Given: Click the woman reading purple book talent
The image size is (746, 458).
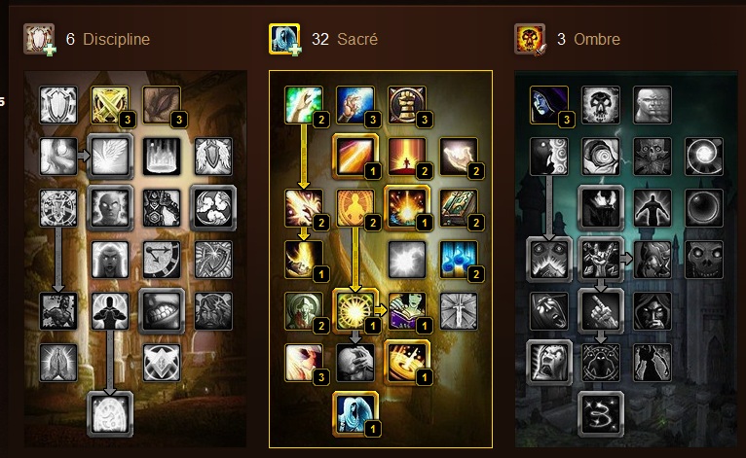Looking at the screenshot, I should tap(407, 311).
